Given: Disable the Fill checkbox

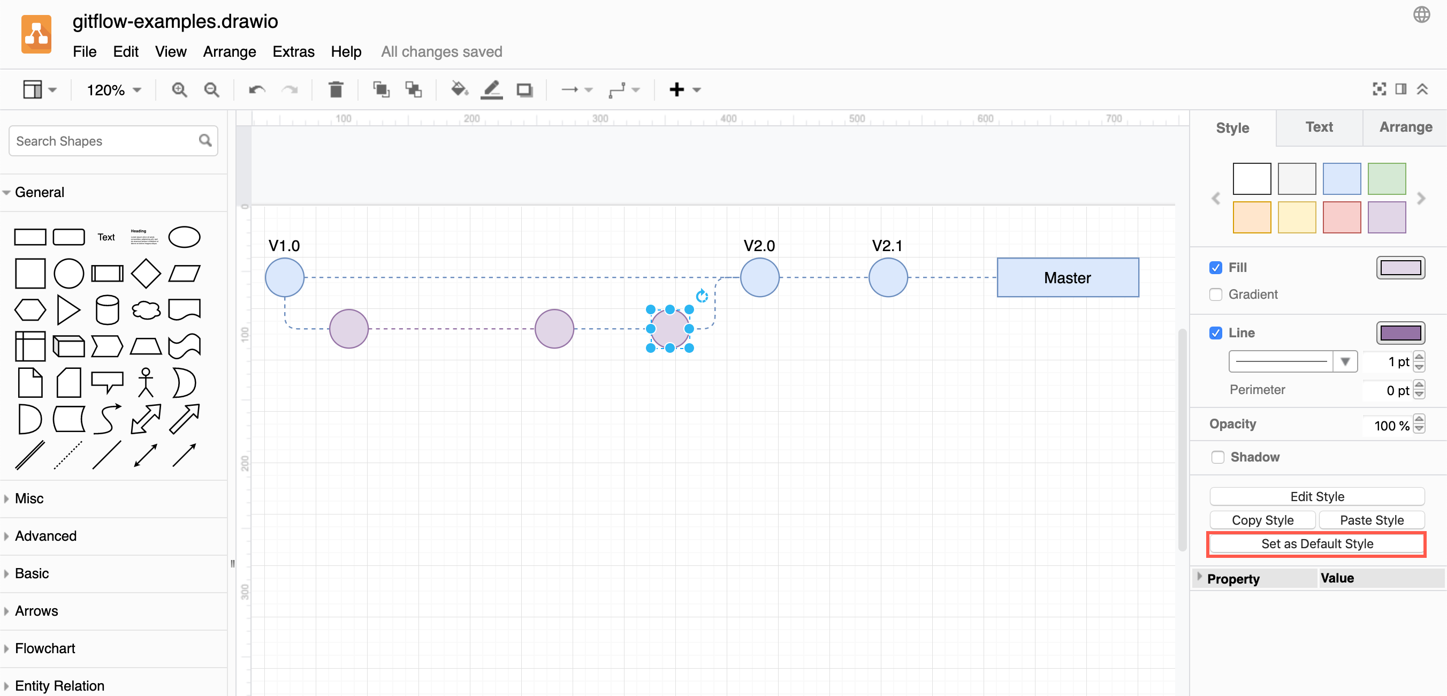Looking at the screenshot, I should [1216, 268].
